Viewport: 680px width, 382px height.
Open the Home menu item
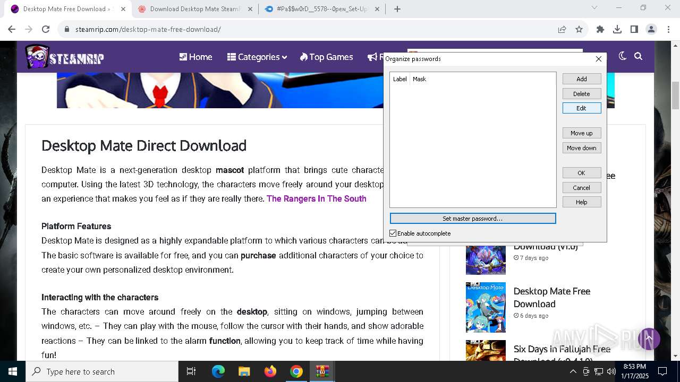[x=195, y=57]
